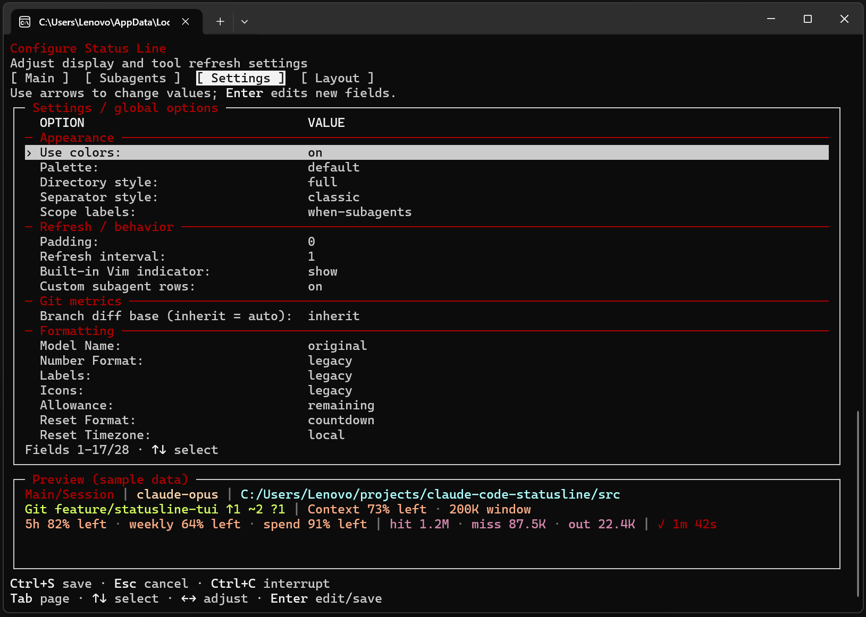Adjust the Padding value 0
866x617 pixels.
(312, 242)
